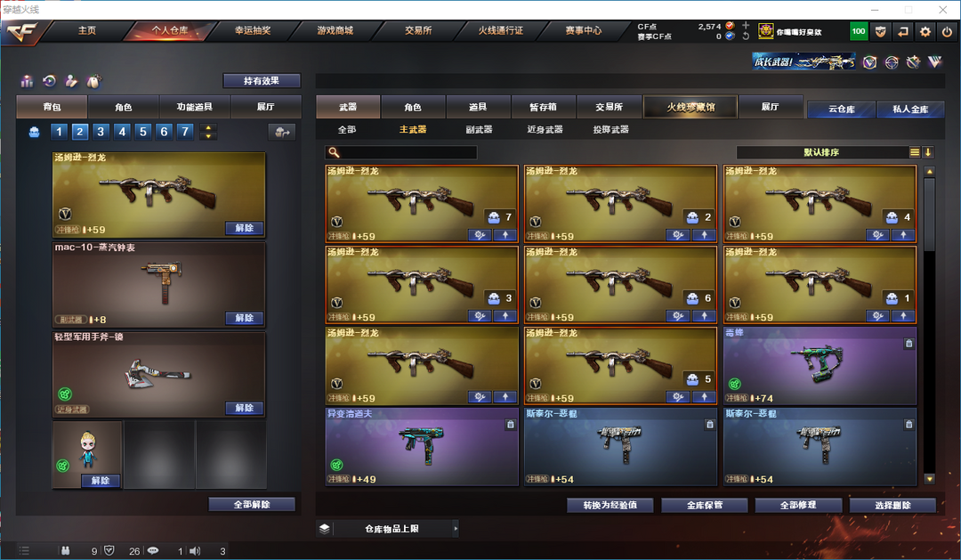The width and height of the screenshot is (961, 560).
Task: Click the backpack number stepper arrows
Action: point(208,131)
